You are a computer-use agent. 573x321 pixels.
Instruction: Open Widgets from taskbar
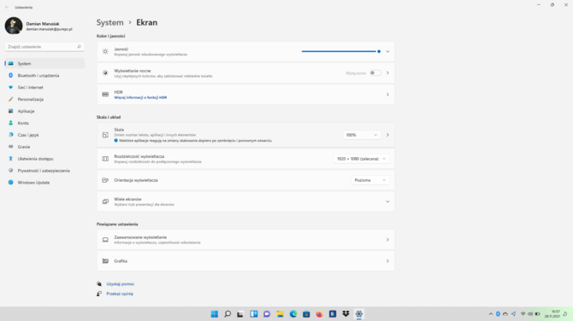click(254, 313)
